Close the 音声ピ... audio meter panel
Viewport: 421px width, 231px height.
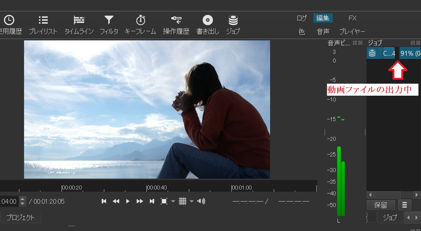pyautogui.click(x=360, y=43)
